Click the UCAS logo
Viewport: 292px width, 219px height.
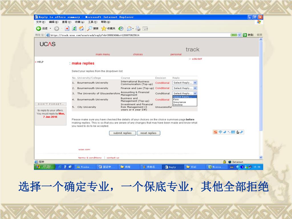pos(48,44)
